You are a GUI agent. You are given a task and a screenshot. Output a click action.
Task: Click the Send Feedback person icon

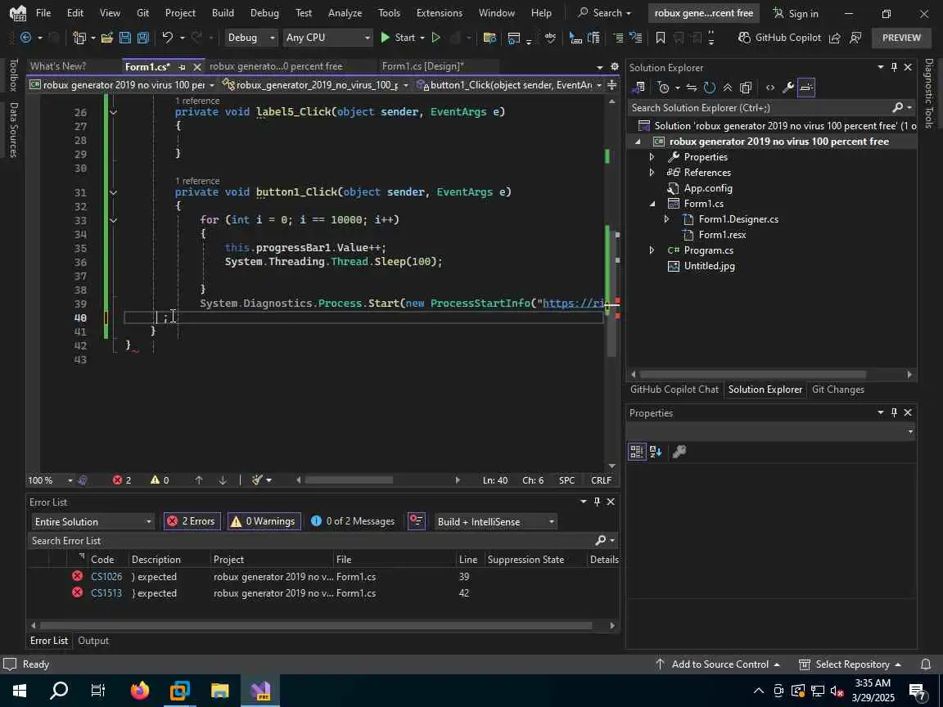[x=855, y=38]
